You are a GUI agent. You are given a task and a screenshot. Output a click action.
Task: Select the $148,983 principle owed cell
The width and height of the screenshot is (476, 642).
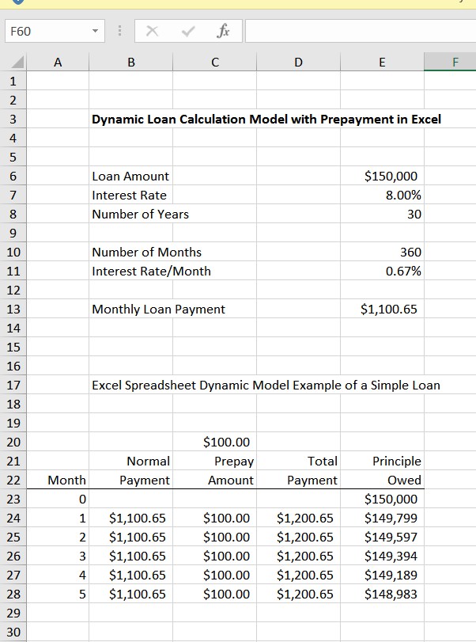pyautogui.click(x=382, y=594)
